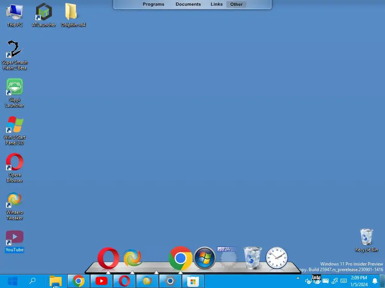Switch to Opera on the taskbar

click(124, 281)
